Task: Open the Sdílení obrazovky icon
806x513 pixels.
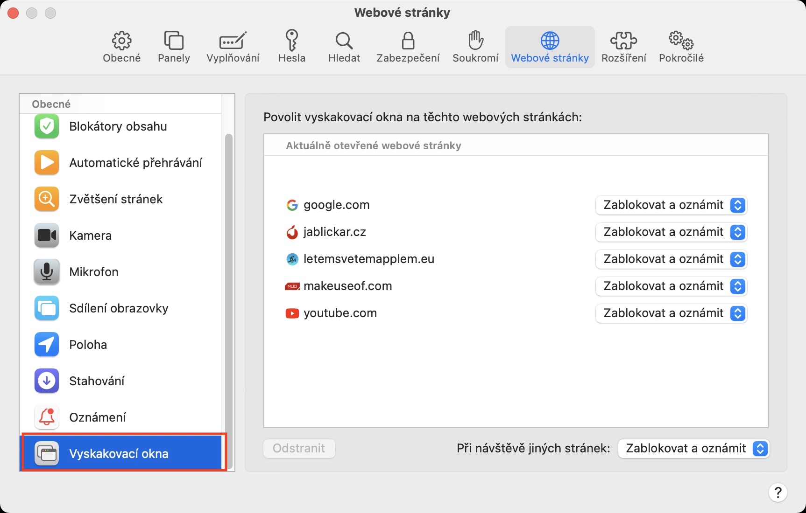Action: (x=47, y=308)
